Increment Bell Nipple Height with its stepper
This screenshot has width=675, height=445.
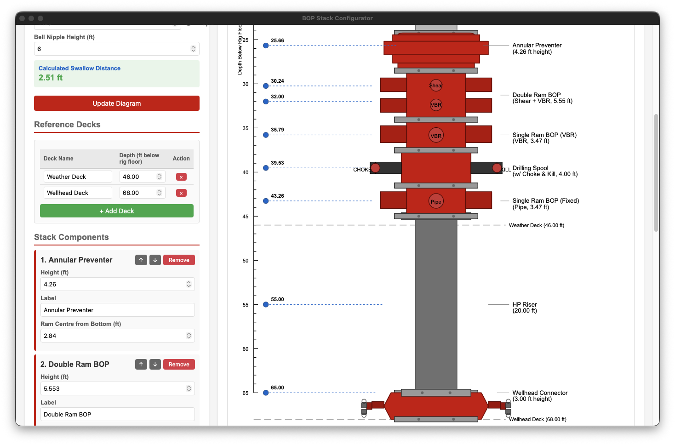194,46
